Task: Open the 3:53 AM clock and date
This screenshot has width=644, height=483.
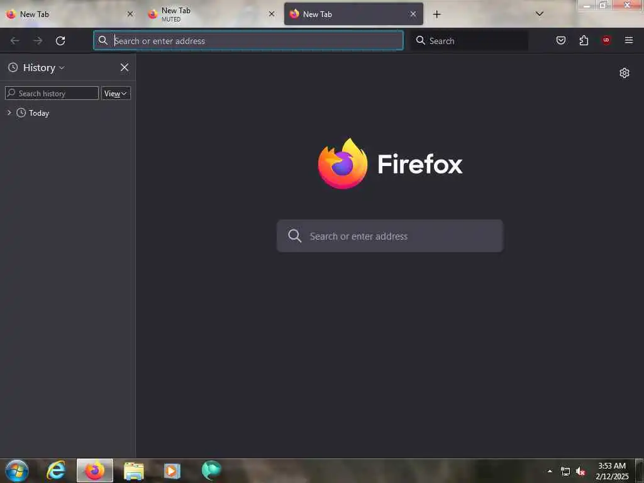Action: [612, 471]
